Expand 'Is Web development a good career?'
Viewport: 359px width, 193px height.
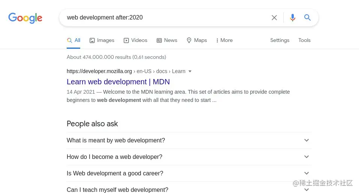coord(189,173)
